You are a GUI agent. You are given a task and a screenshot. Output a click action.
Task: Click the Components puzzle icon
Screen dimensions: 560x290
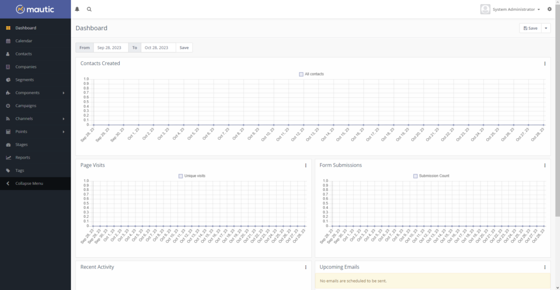pos(8,93)
